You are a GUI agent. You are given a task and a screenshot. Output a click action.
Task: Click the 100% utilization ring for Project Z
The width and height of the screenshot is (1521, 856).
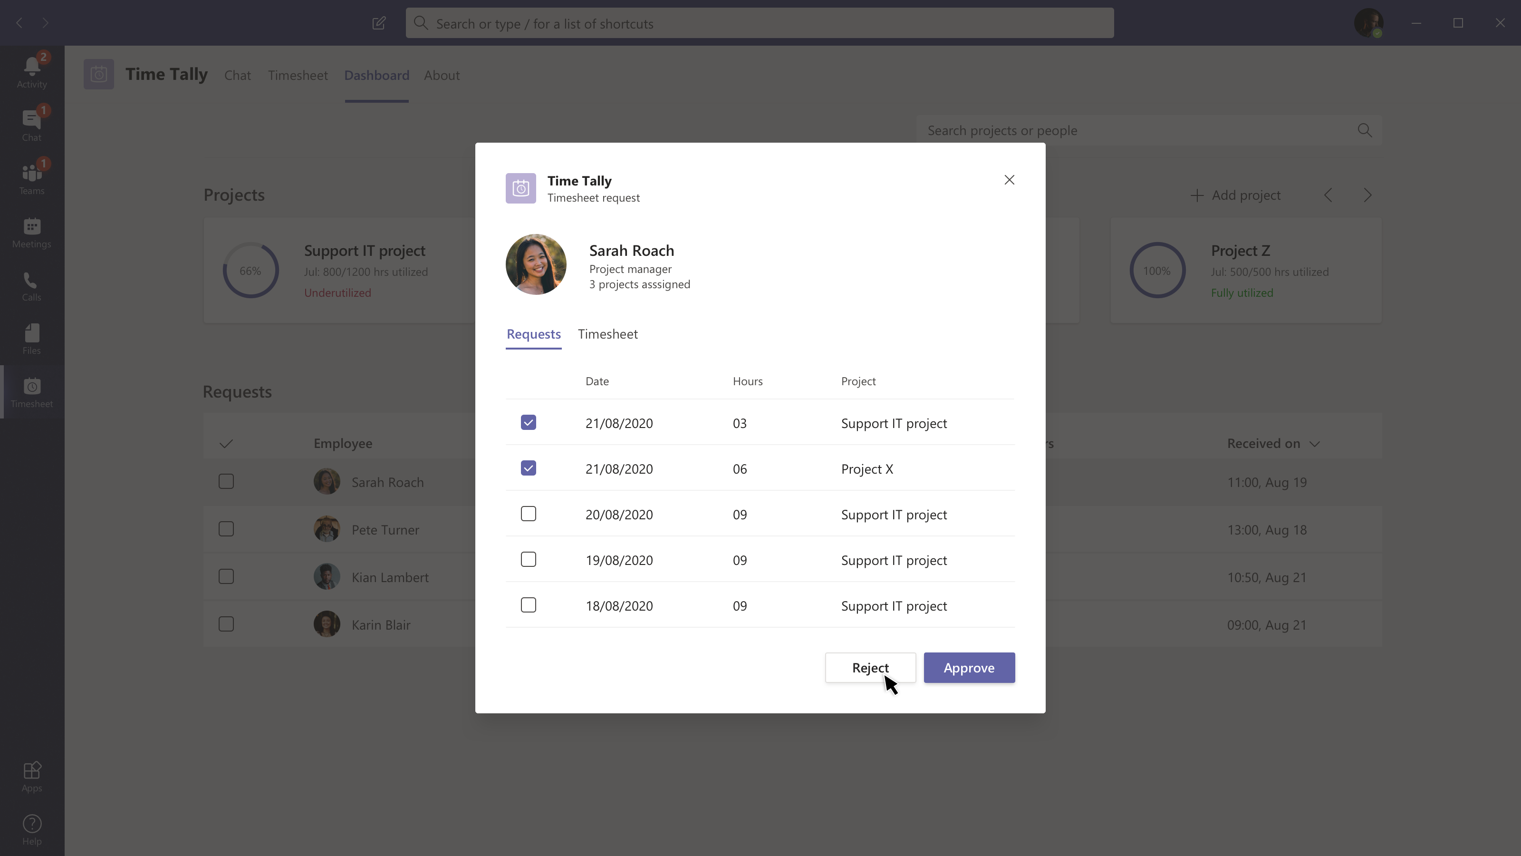(x=1157, y=271)
